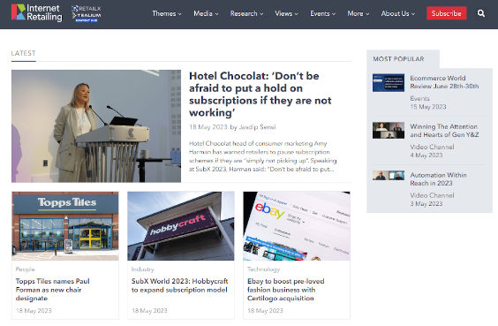
Task: Go to the Internet Retailing logo
Action: 37,12
